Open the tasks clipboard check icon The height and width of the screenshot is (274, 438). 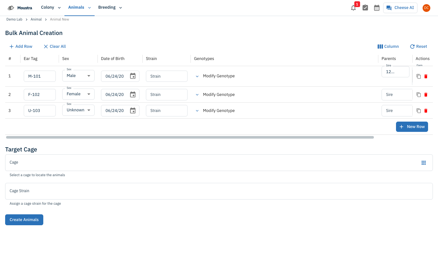365,8
